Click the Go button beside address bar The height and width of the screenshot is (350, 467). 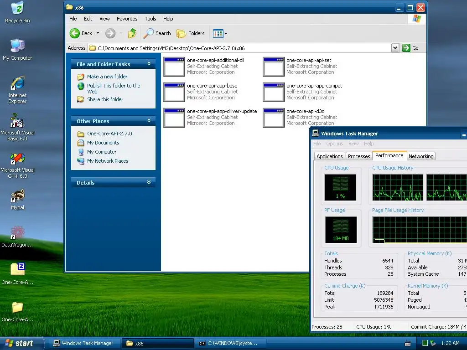click(x=410, y=48)
